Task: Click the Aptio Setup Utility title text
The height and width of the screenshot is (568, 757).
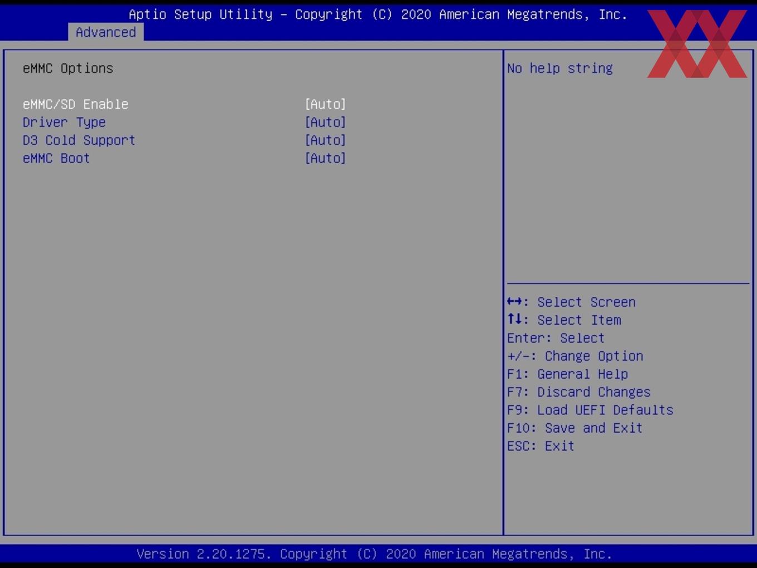Action: click(x=378, y=14)
